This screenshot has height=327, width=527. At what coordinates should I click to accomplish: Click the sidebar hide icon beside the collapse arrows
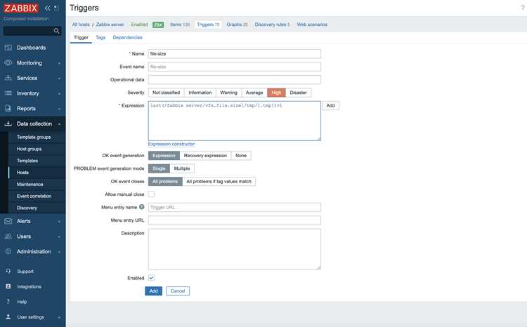tap(56, 8)
